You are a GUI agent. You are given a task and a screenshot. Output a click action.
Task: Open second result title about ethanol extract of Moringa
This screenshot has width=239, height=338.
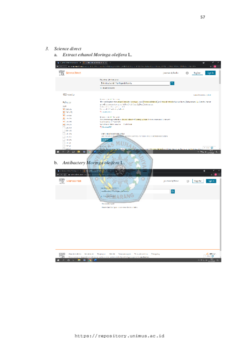point(135,120)
